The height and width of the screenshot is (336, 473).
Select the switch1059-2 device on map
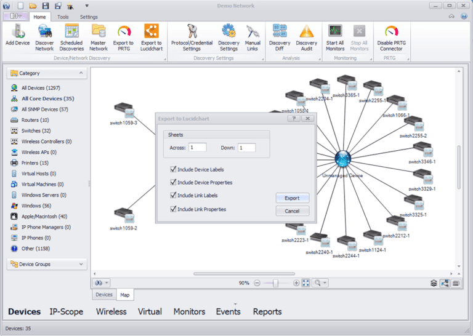click(124, 215)
